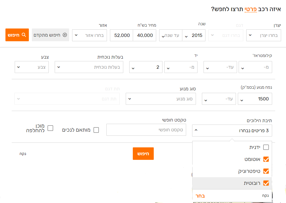Click the underlined פרטי link in heading
This screenshot has height=203, width=286.
coord(251,9)
